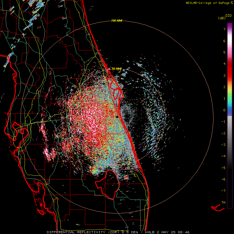234x234 pixels.
Task: Click the 00:46 timestamp
Action: (184, 232)
